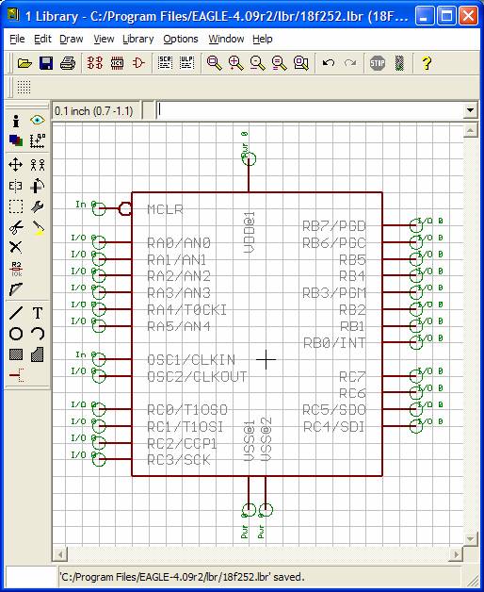Screen dimensions: 484x592
Task: Select the Info tool
Action: (16, 121)
